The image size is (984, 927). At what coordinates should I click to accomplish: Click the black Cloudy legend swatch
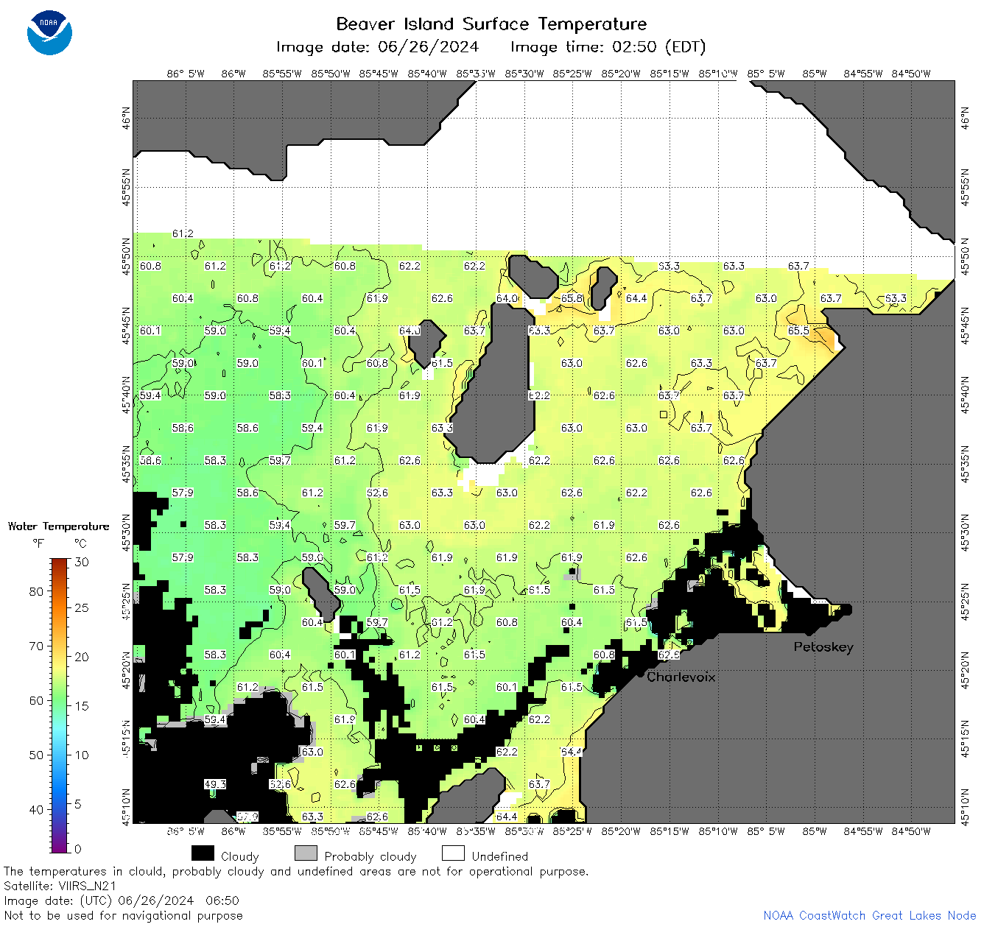(203, 853)
